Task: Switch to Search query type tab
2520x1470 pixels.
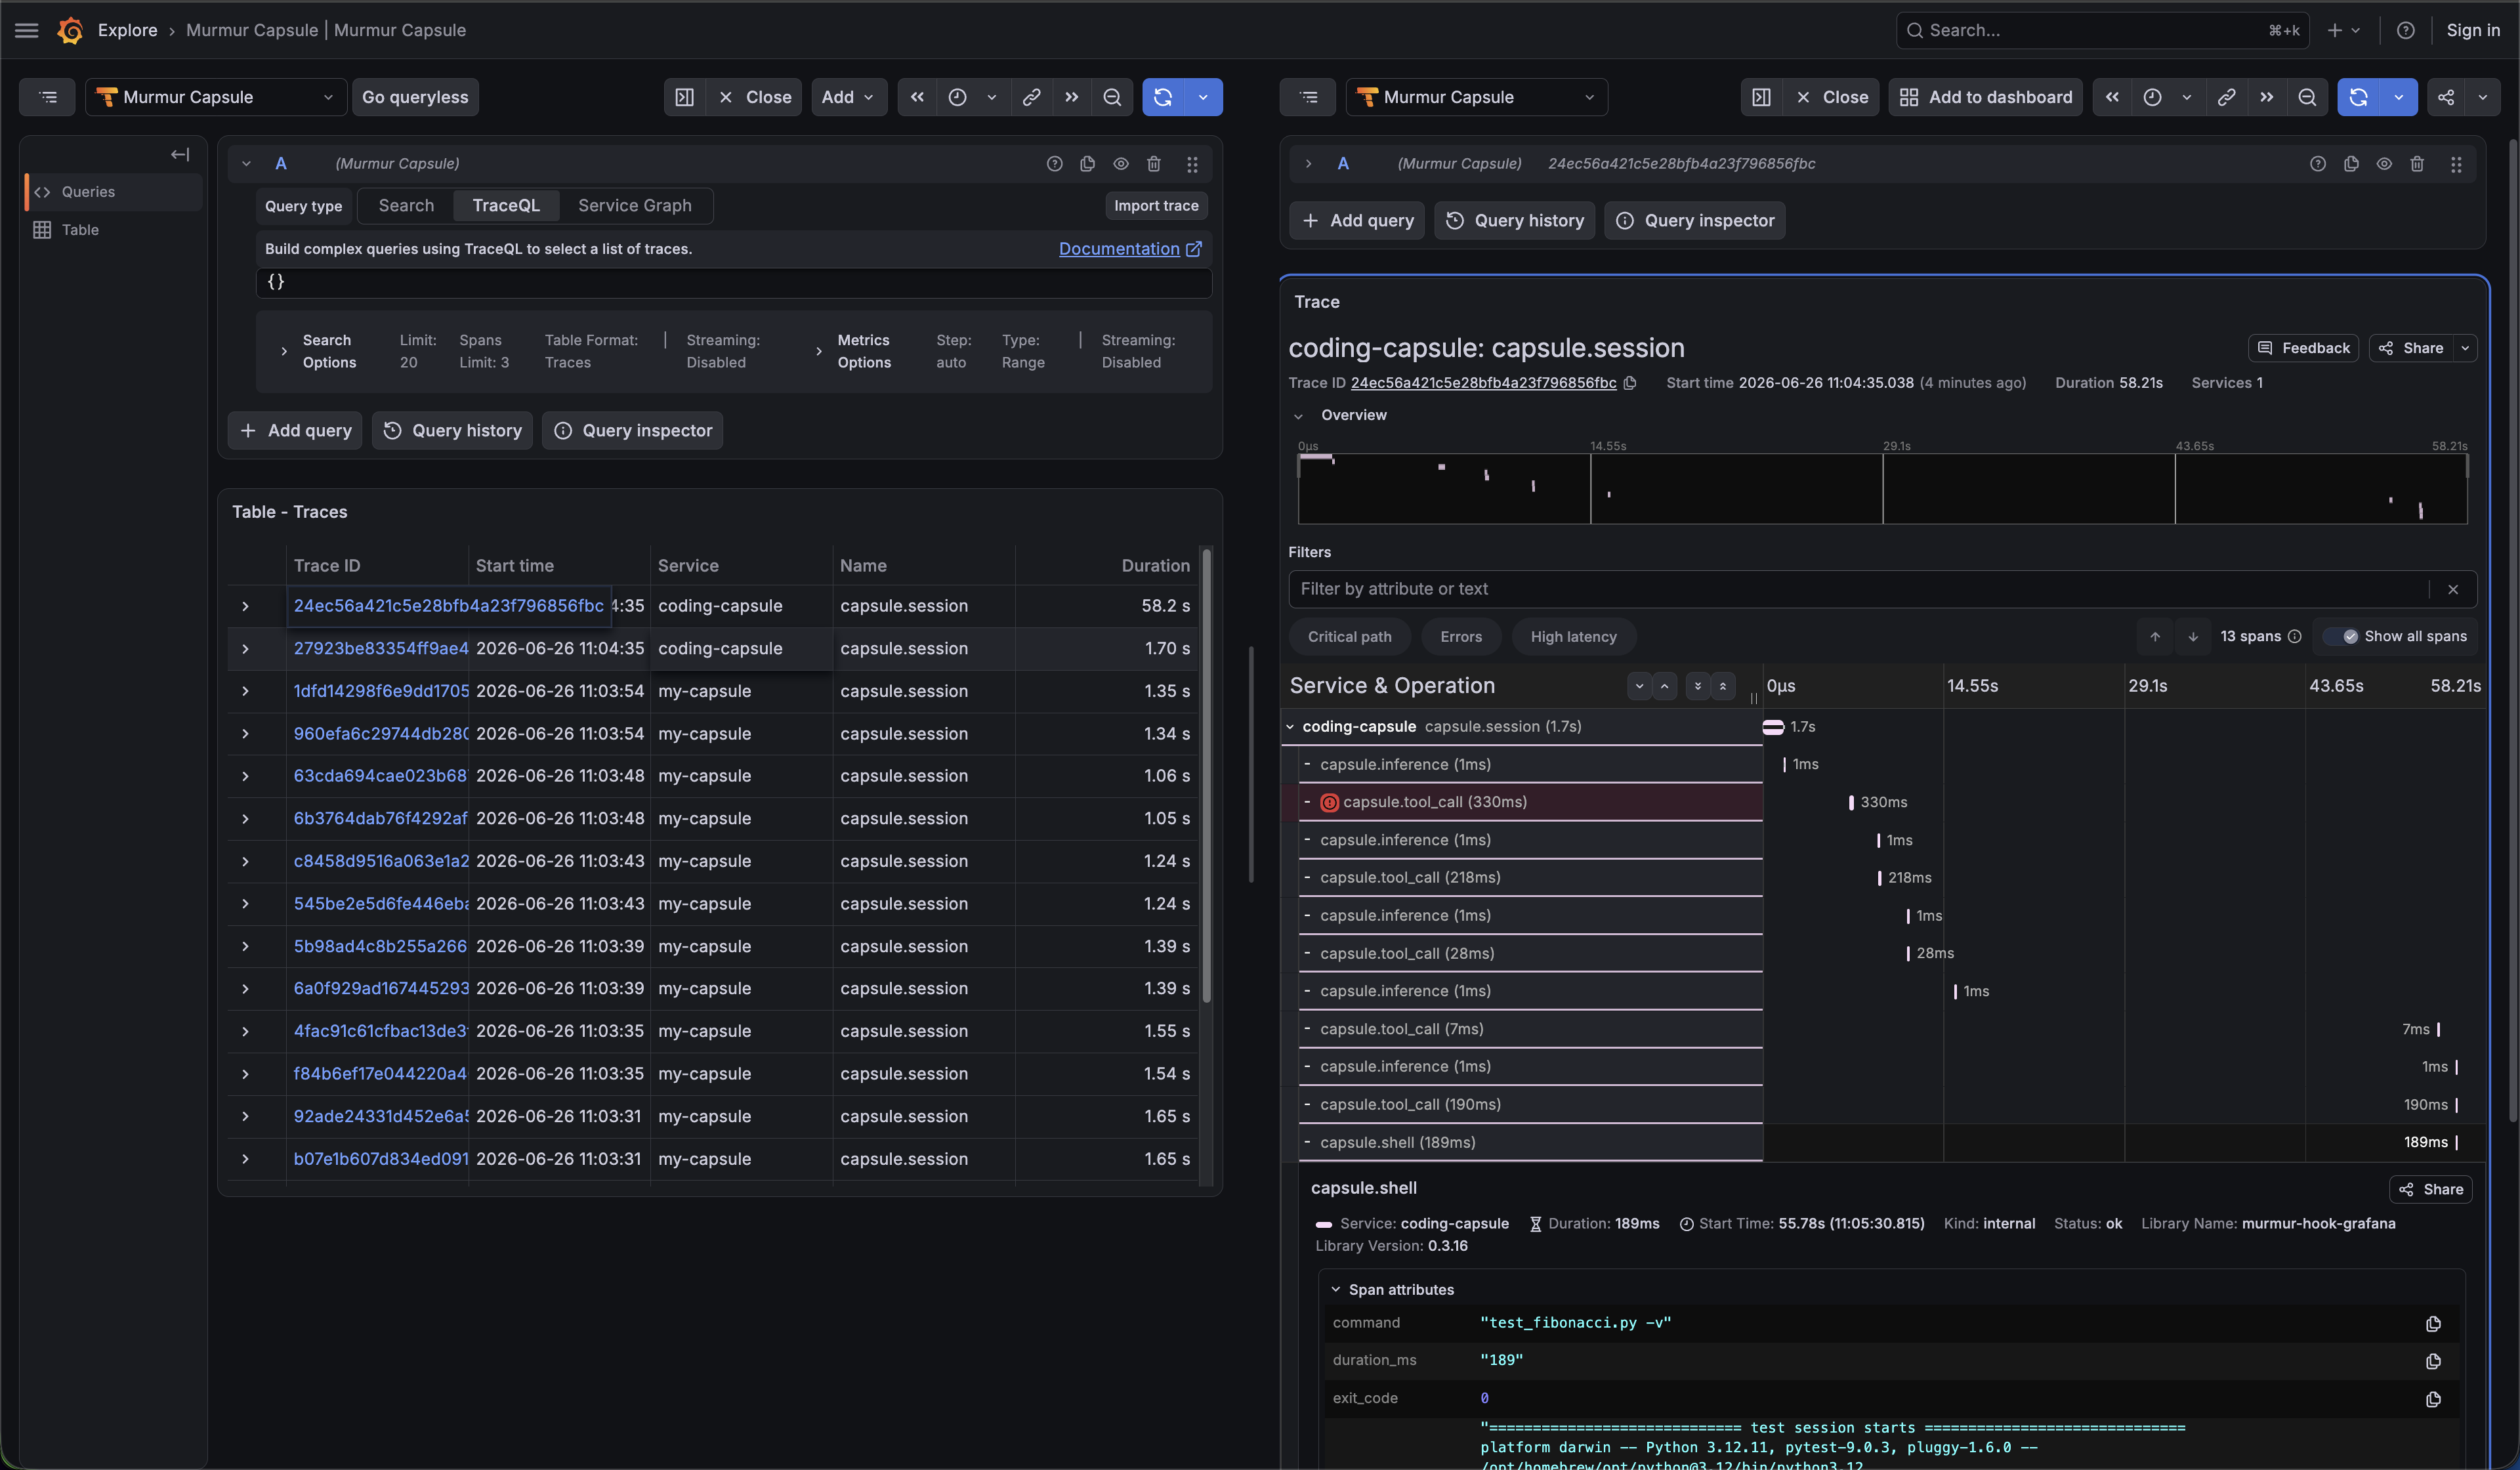Action: [x=406, y=206]
